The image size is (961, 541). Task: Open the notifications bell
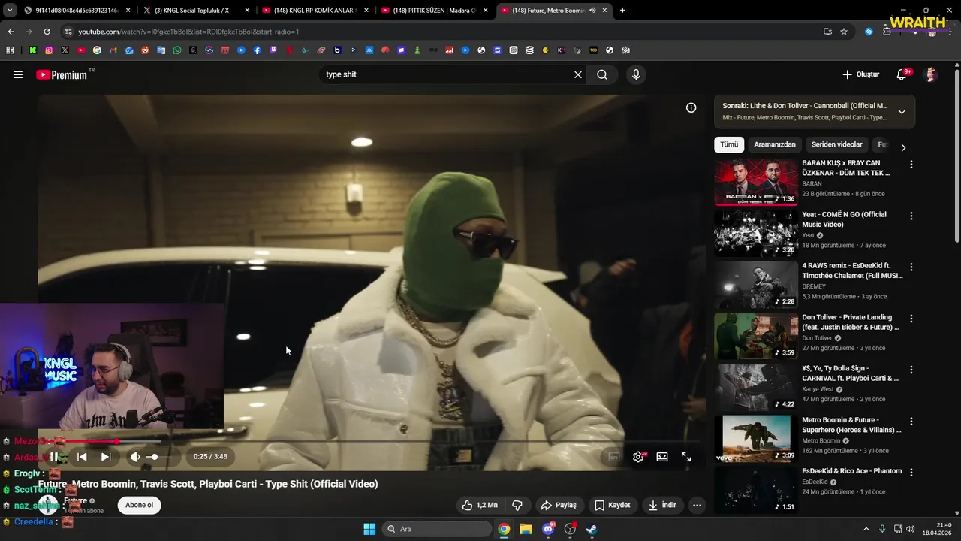pyautogui.click(x=902, y=74)
